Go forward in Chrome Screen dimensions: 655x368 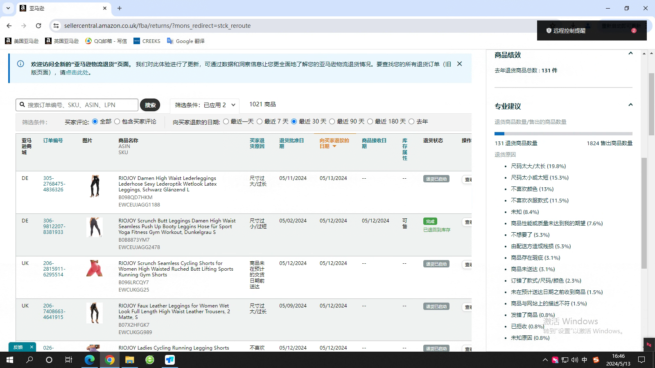(24, 26)
